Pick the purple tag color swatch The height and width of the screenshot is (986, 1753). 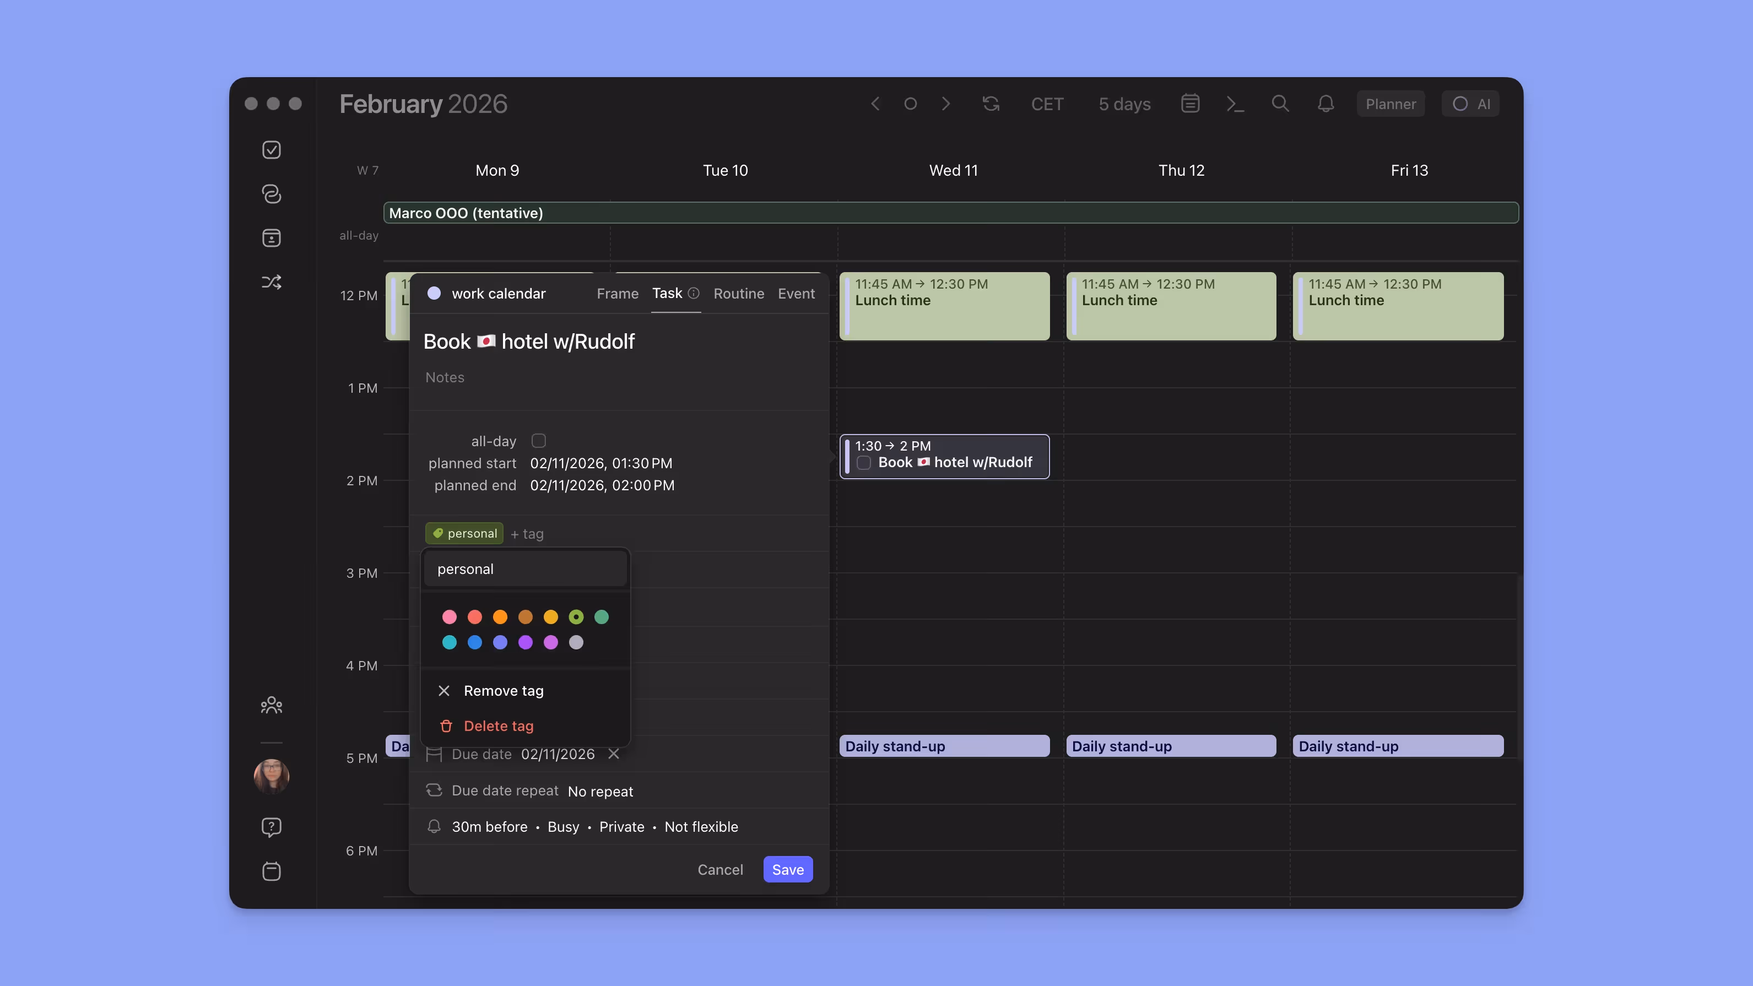(x=526, y=642)
